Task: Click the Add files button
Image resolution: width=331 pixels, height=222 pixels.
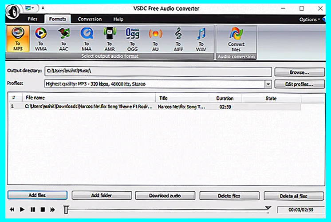Action: (37, 195)
